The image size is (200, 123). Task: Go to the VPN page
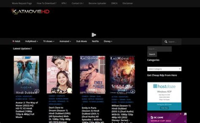coord(64,3)
